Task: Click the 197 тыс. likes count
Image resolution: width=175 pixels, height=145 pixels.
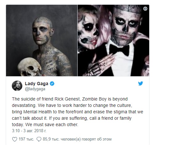Action: pos(26,139)
